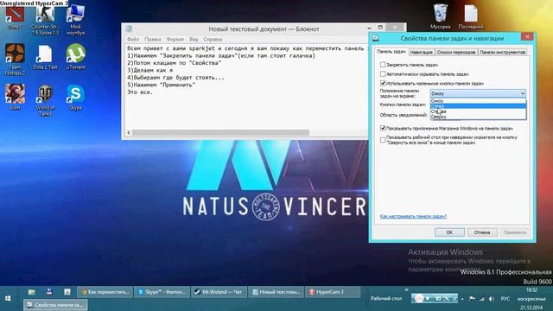Enable Показывать рабочий стол при наведении checkbox

click(383, 140)
